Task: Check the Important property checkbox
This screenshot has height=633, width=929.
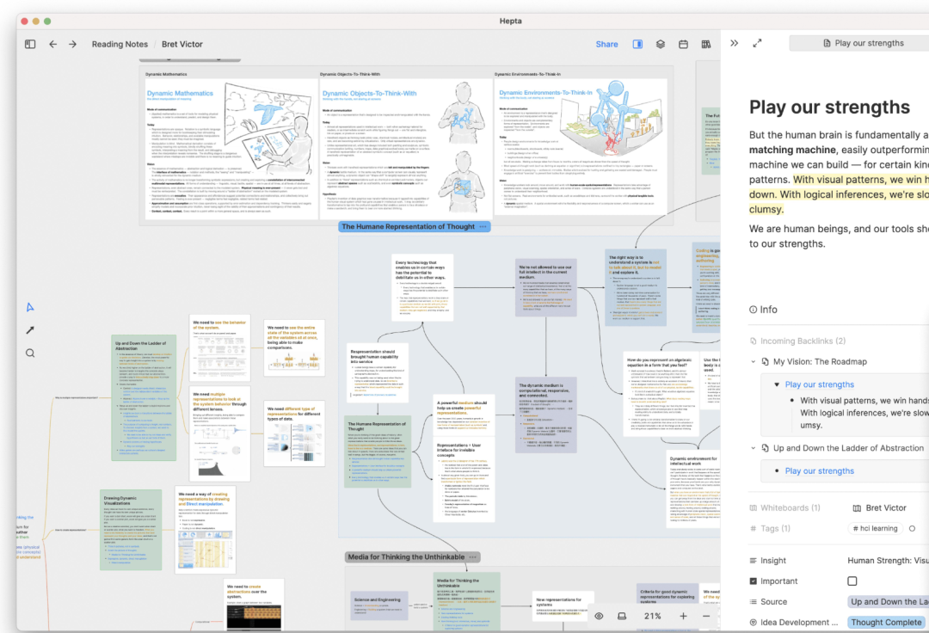Action: click(x=852, y=581)
